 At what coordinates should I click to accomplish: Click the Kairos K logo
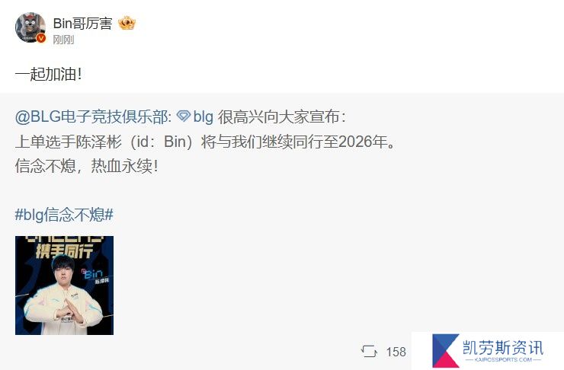tap(446, 351)
